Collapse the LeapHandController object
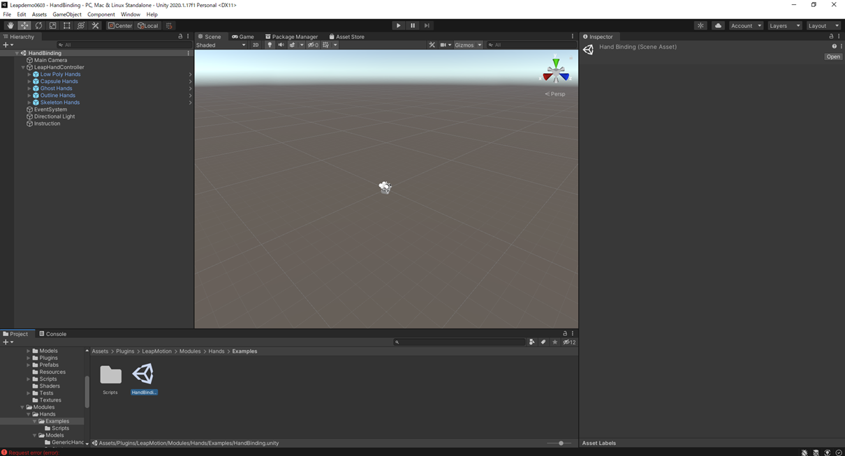 point(23,68)
